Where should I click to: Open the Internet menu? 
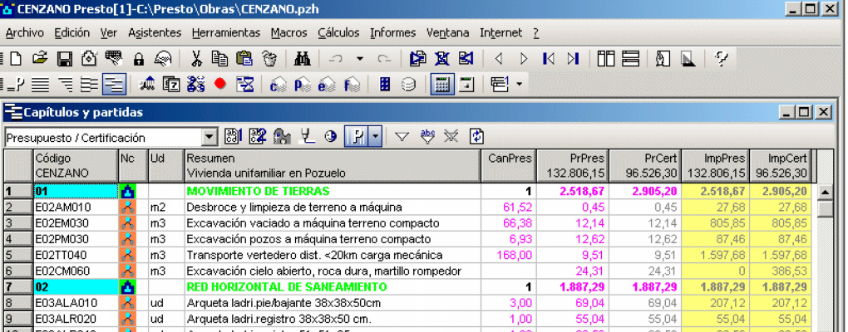pos(501,33)
